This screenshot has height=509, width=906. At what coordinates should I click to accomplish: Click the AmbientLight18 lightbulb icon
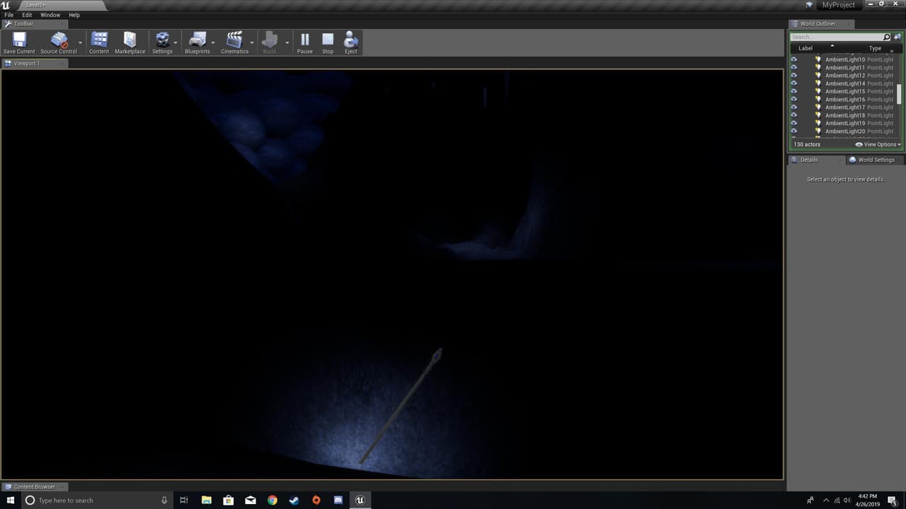click(x=818, y=115)
